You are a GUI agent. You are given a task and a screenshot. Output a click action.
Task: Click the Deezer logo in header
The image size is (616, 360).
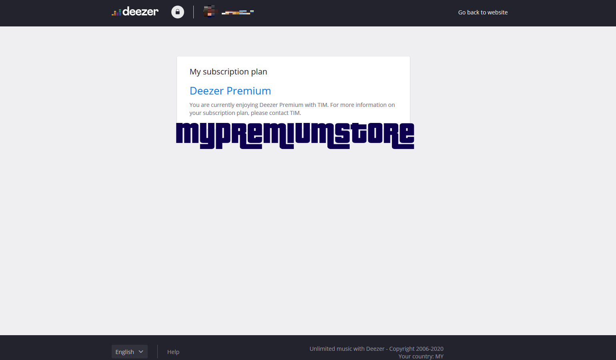pos(135,12)
